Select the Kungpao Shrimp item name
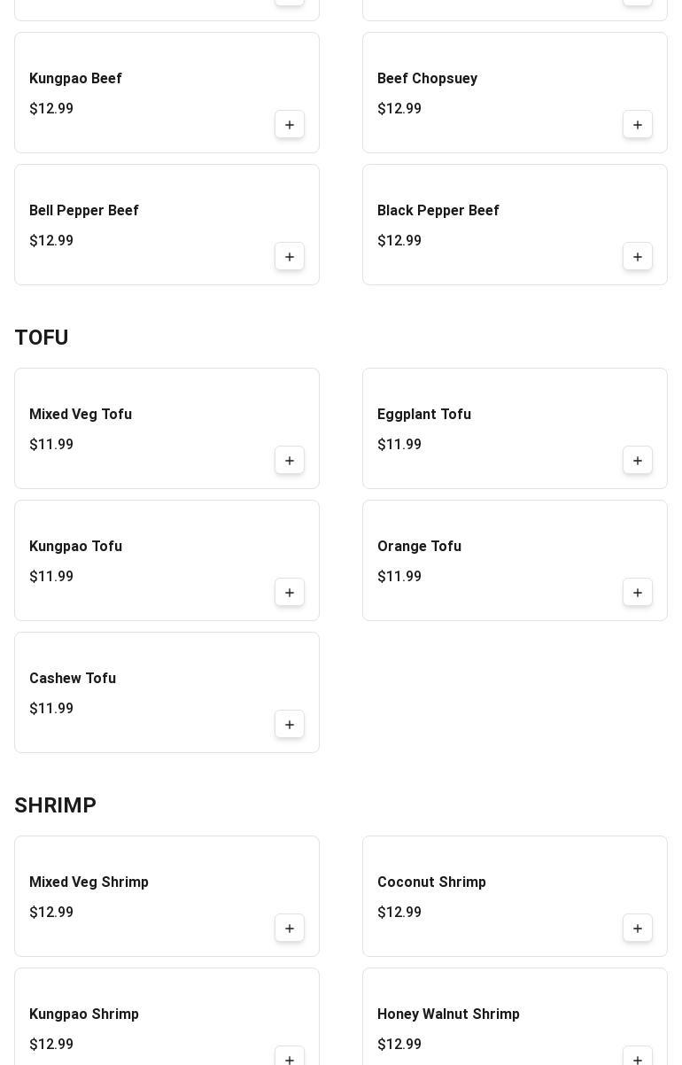 coord(84,1014)
